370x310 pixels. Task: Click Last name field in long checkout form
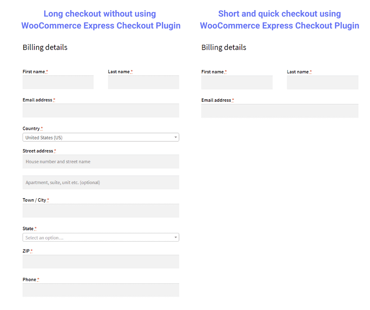143,82
